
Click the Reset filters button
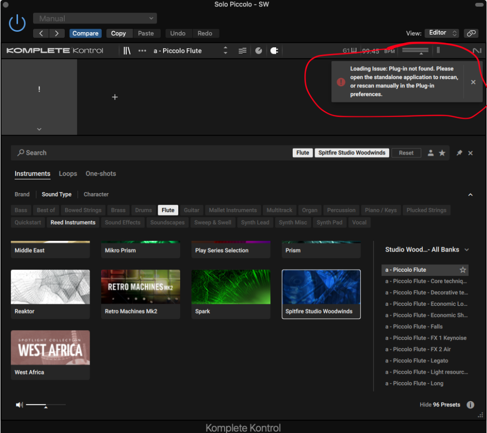pos(406,153)
